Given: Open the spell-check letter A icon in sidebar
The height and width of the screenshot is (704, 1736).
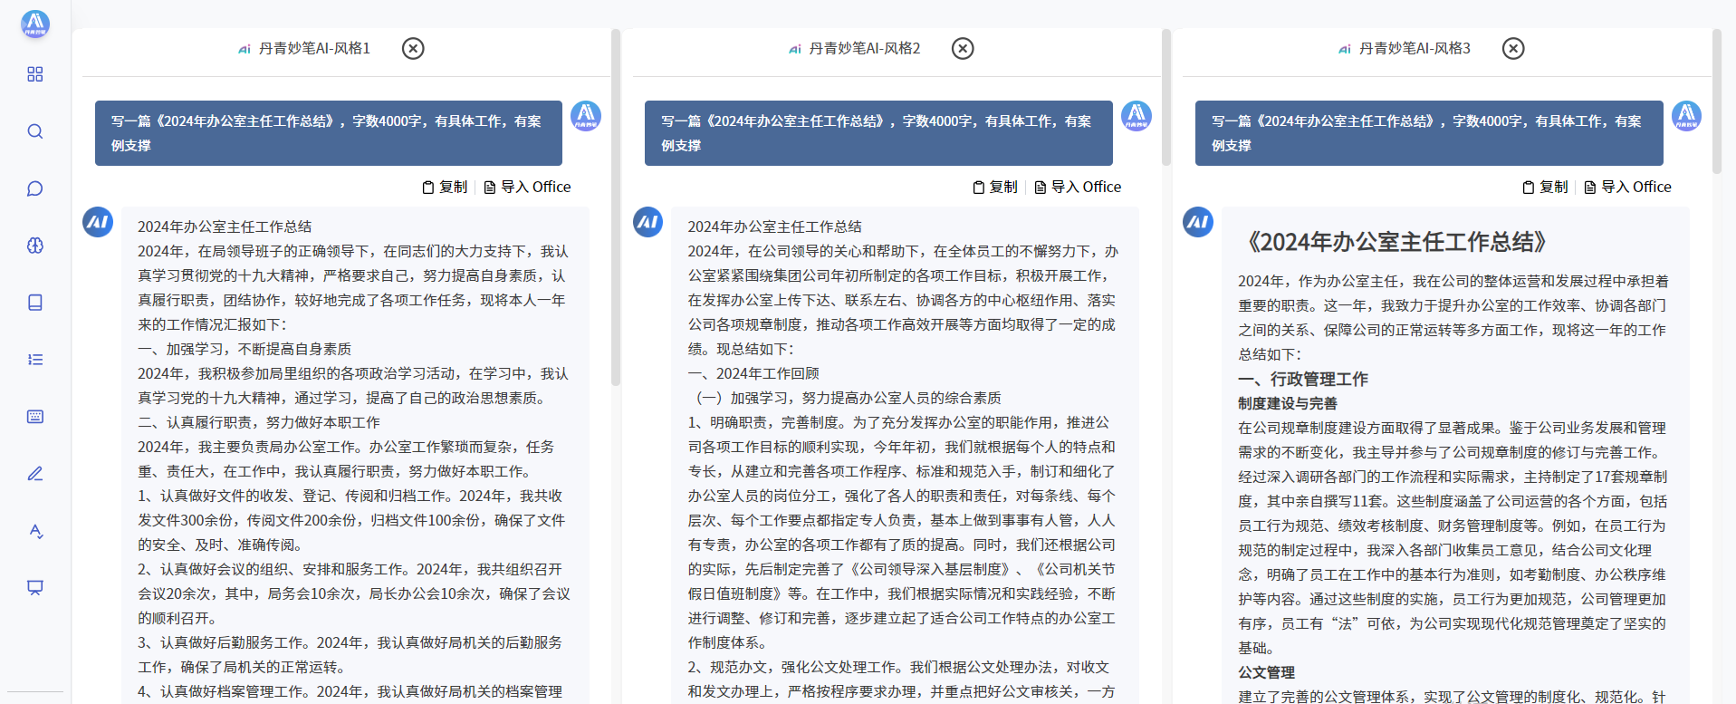Looking at the screenshot, I should (x=35, y=531).
